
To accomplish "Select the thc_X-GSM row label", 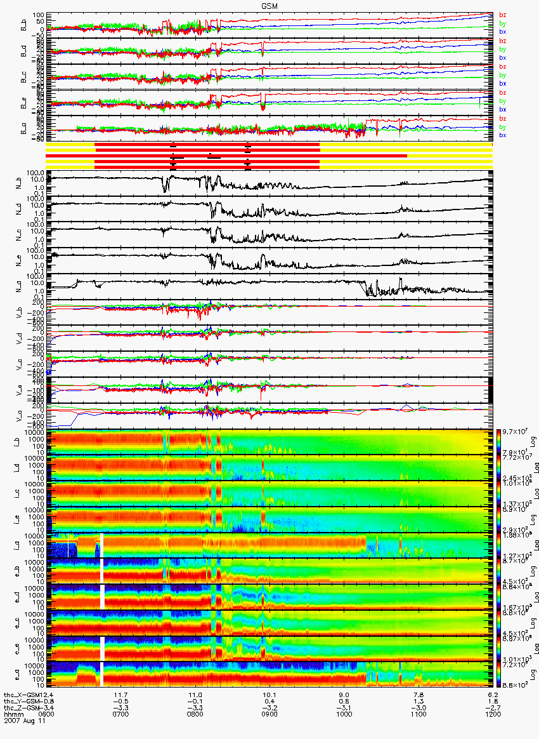I will (x=21, y=695).
